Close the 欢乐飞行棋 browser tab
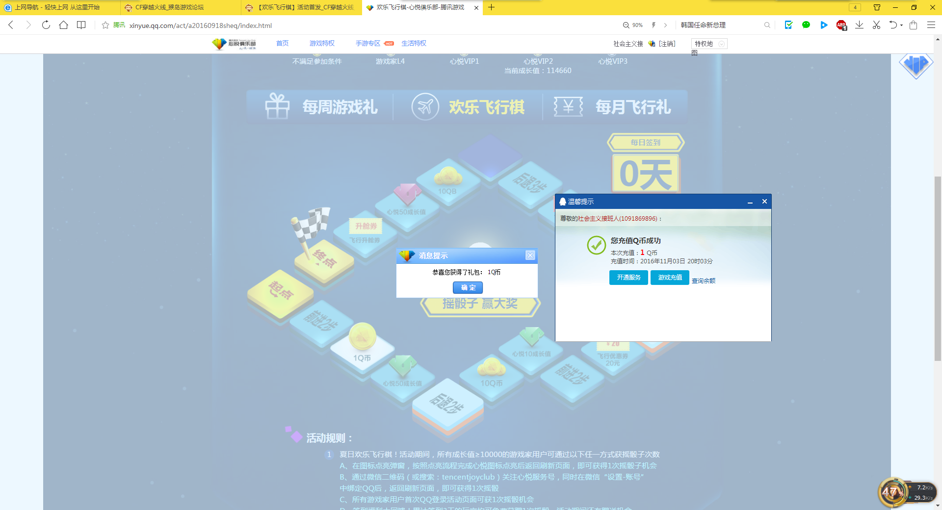 point(476,7)
